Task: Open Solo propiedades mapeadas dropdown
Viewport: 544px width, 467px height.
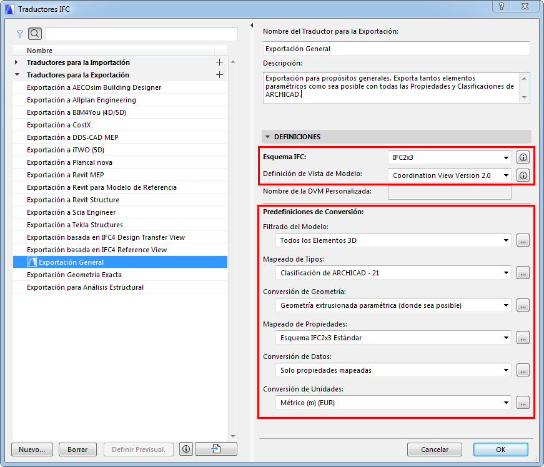Action: [393, 370]
